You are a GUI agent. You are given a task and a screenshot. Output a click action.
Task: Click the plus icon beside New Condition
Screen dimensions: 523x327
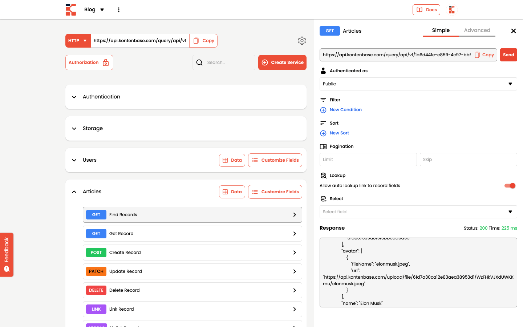[323, 110]
